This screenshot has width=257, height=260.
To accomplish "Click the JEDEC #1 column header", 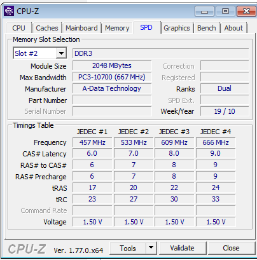I will click(x=92, y=132).
